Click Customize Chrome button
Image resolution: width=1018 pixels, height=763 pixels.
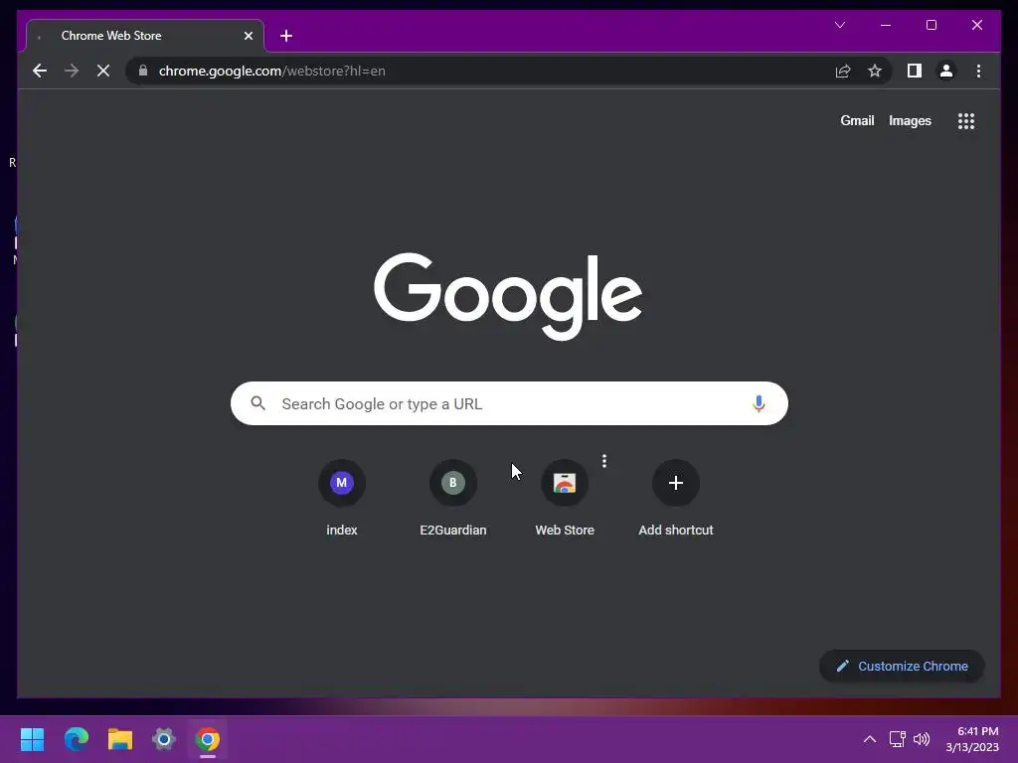902,666
